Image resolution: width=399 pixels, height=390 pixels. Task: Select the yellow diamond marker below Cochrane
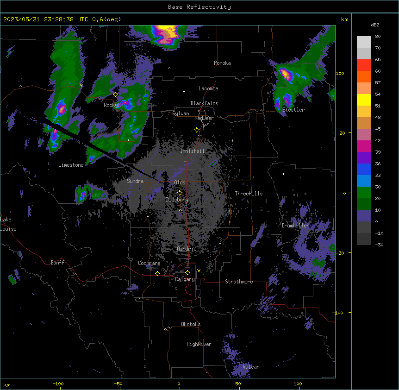pos(157,273)
